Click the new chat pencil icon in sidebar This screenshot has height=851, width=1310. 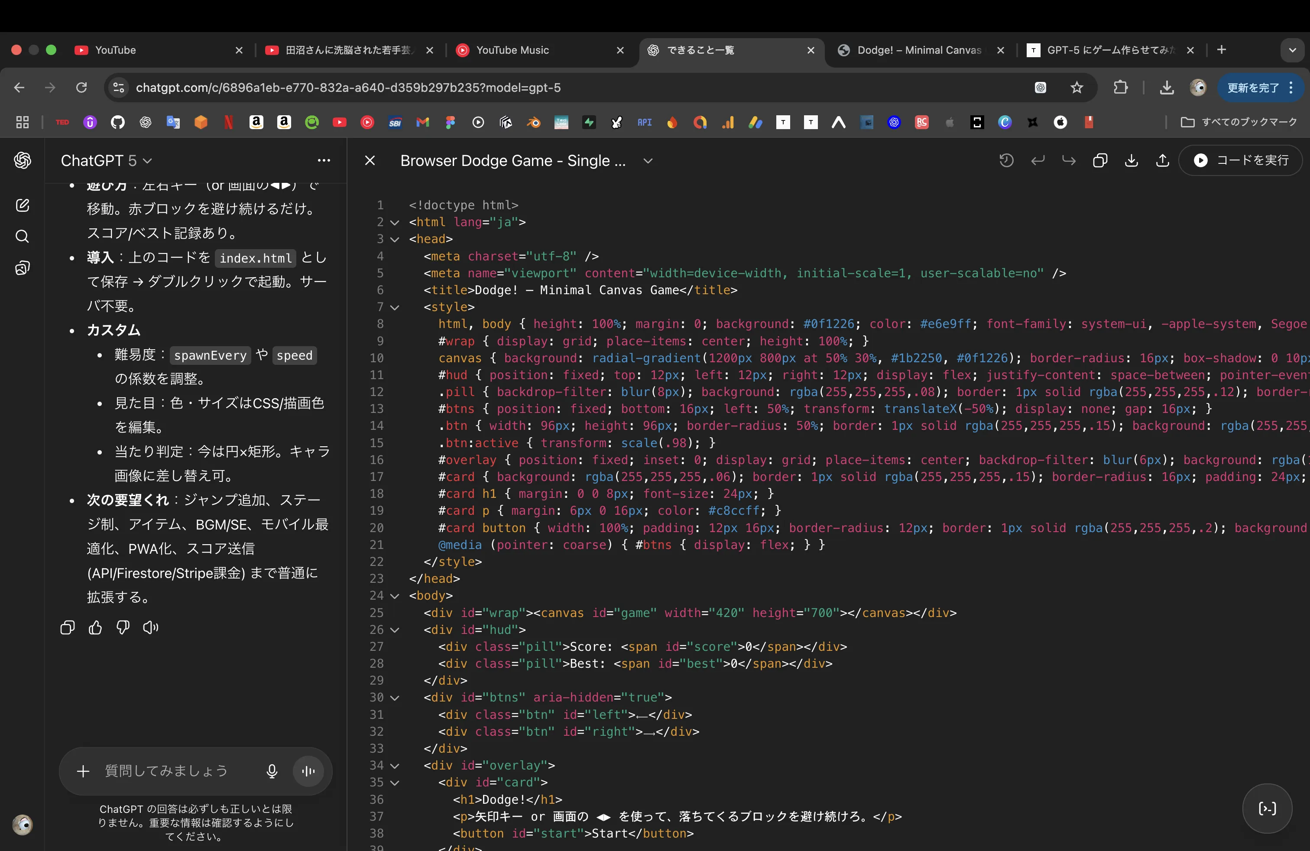22,205
